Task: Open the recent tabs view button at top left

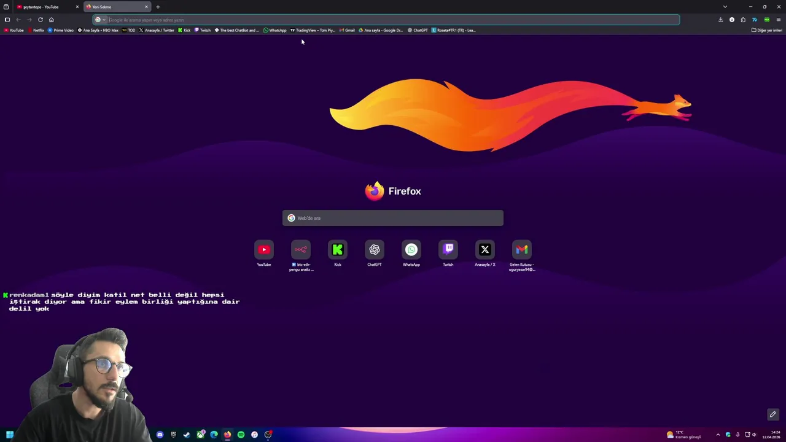Action: click(x=6, y=7)
